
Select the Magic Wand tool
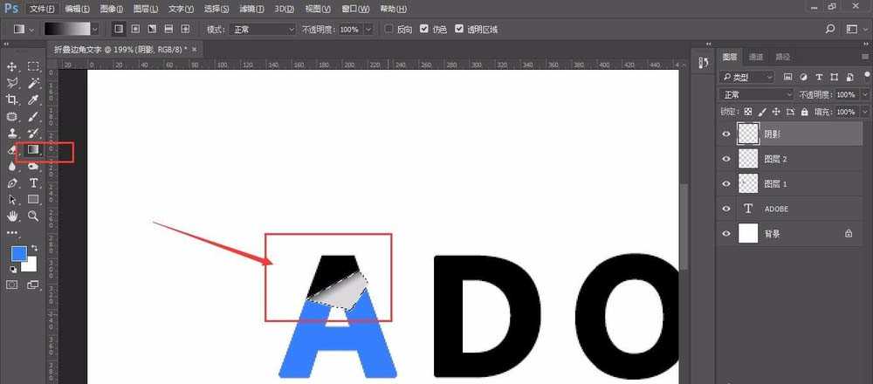[x=33, y=84]
